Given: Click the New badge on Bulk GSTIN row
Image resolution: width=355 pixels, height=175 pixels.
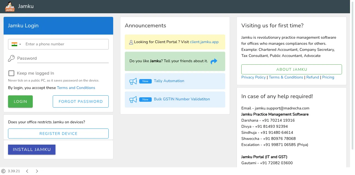Looking at the screenshot, I should coord(145,100).
